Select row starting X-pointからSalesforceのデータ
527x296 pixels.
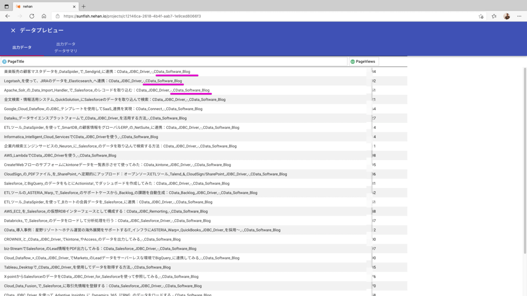pyautogui.click(x=204, y=277)
